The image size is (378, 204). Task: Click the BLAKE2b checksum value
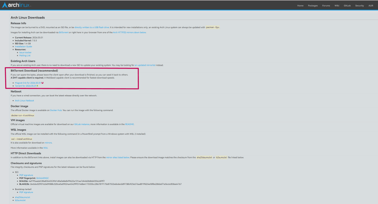click(x=106, y=184)
